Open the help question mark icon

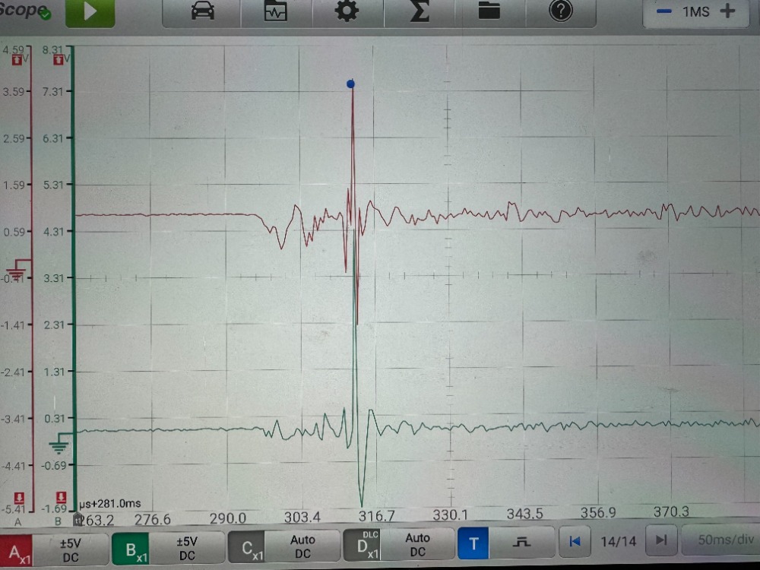tap(560, 11)
